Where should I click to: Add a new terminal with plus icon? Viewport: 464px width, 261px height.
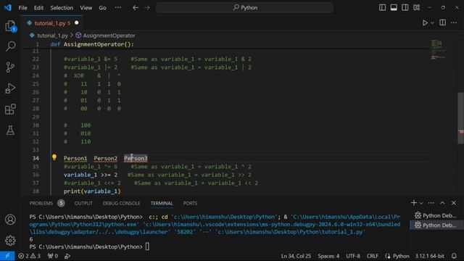point(414,203)
